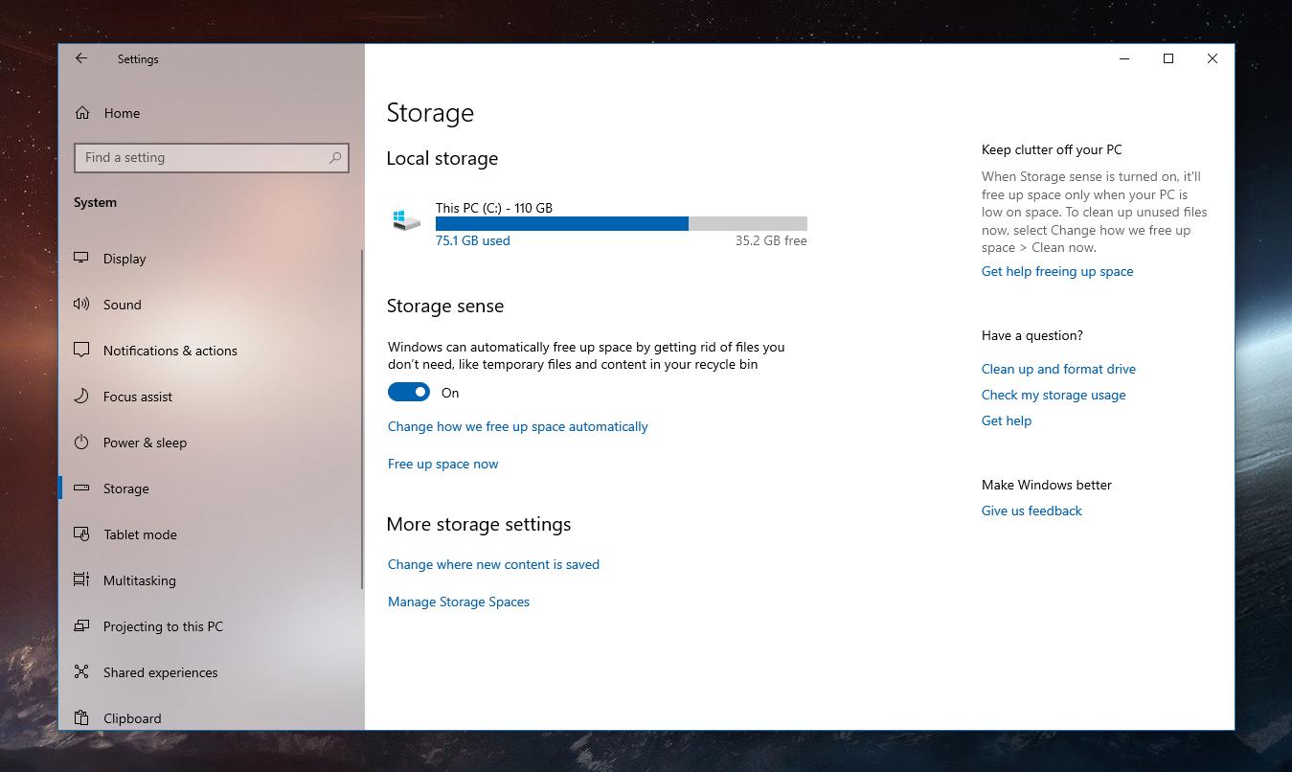Image resolution: width=1292 pixels, height=772 pixels.
Task: Click the Focus assist moon icon
Action: coord(81,397)
